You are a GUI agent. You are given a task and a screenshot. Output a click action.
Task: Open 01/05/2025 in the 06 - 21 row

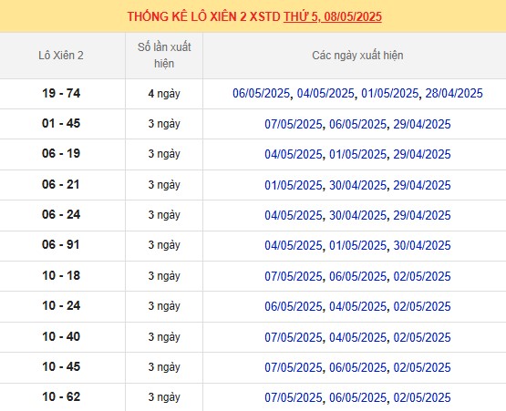pos(294,185)
